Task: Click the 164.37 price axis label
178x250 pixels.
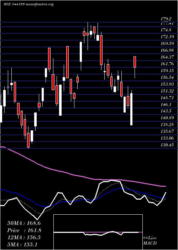Action: coord(168,57)
